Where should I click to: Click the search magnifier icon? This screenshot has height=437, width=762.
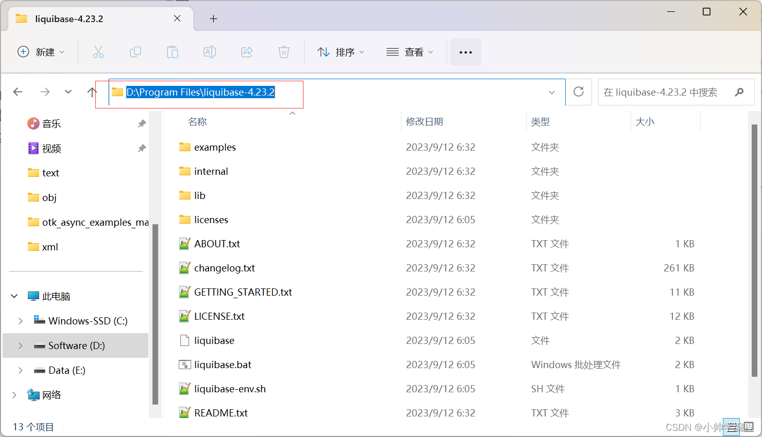pyautogui.click(x=739, y=92)
